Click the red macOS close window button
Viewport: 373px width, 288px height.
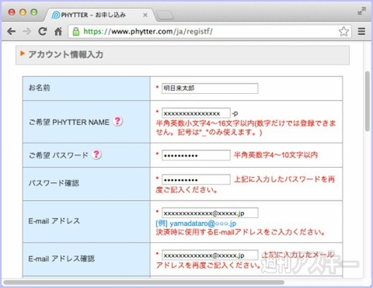click(x=12, y=12)
